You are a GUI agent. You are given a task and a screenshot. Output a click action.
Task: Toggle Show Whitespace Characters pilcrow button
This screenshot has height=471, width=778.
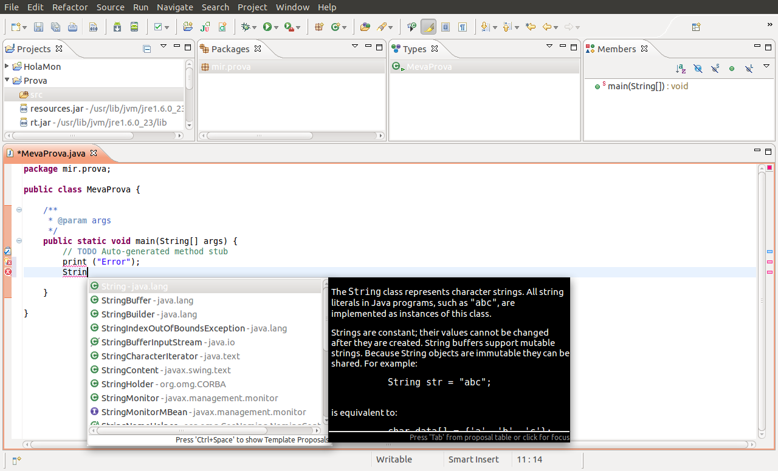click(x=463, y=27)
